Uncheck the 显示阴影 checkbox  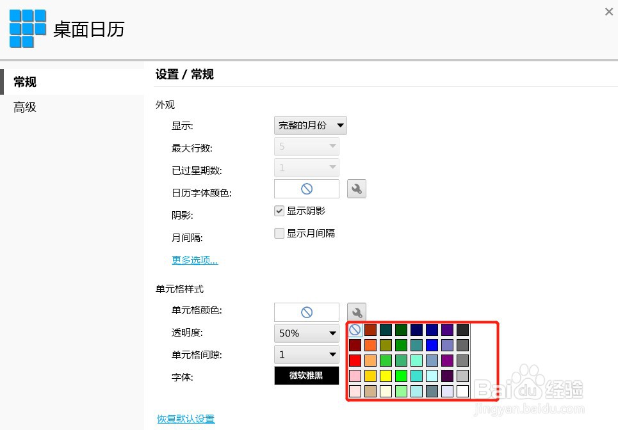pyautogui.click(x=279, y=211)
